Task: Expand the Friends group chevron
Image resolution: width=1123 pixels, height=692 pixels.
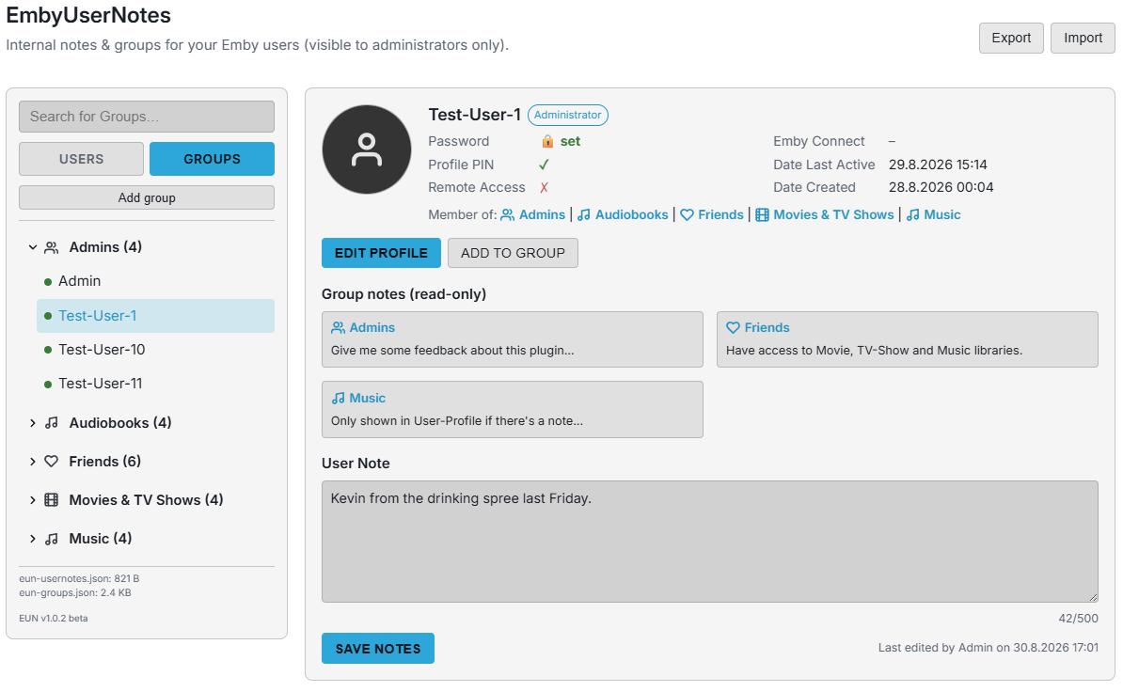Action: click(x=32, y=462)
